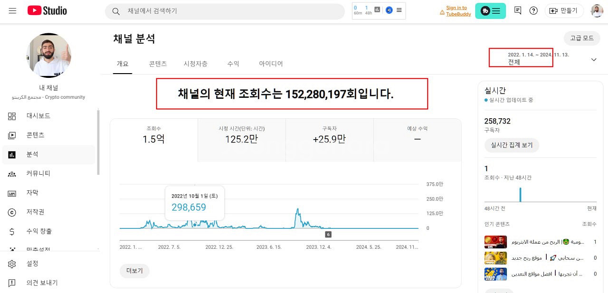The width and height of the screenshot is (608, 293).
Task: Click the dashboard grid icon
Action: point(12,116)
